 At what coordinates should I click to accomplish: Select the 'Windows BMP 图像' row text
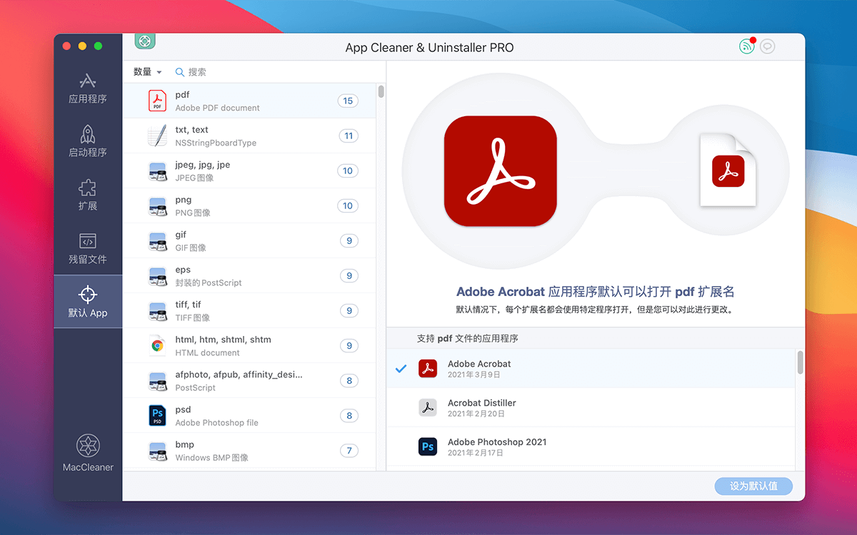pos(212,457)
